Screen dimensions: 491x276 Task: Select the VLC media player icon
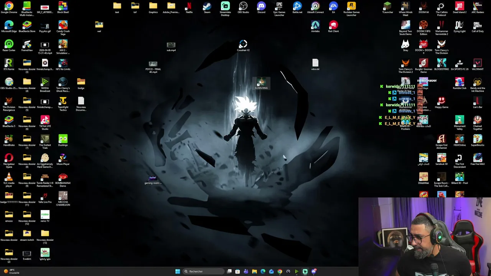point(9,180)
